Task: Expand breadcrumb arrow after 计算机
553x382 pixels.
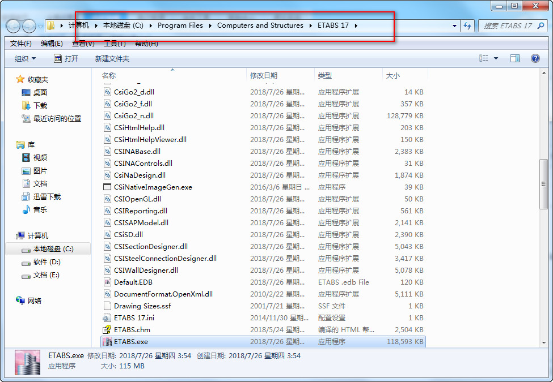Action: (x=96, y=25)
